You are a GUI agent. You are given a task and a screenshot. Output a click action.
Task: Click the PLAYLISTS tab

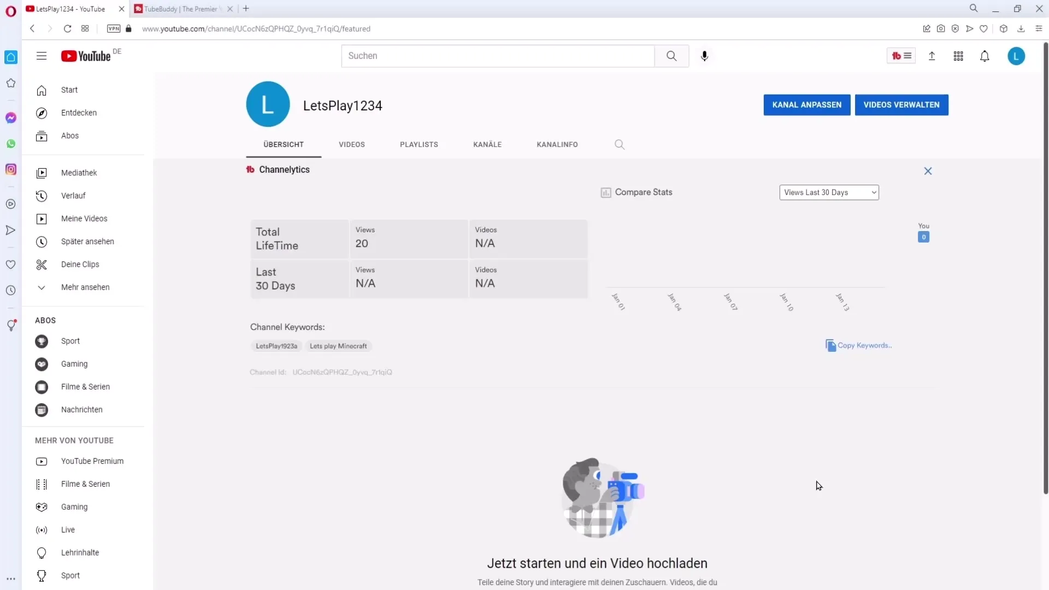419,144
